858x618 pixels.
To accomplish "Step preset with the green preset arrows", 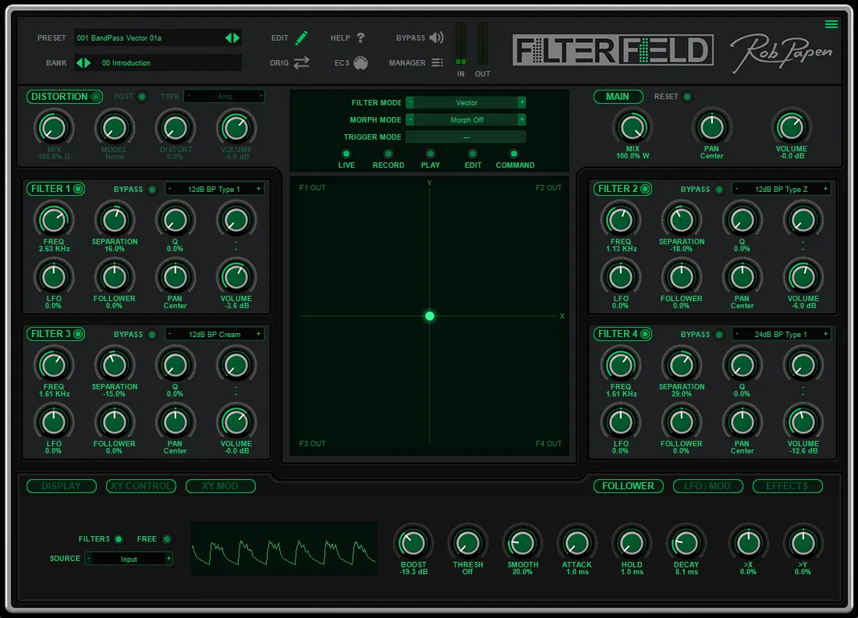I will [x=232, y=37].
